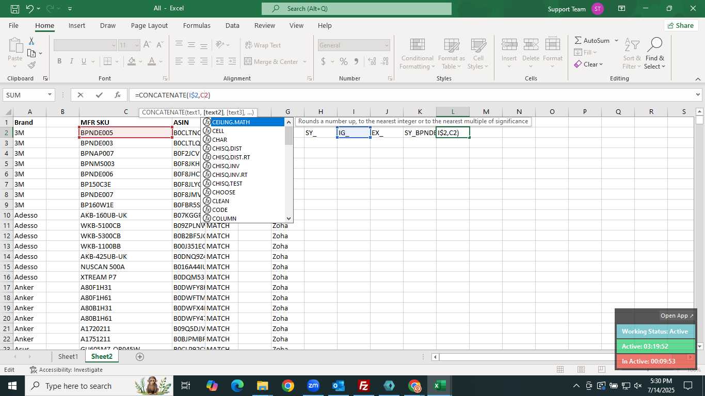Cancel formula entry with X icon
705x396 pixels.
tap(81, 95)
